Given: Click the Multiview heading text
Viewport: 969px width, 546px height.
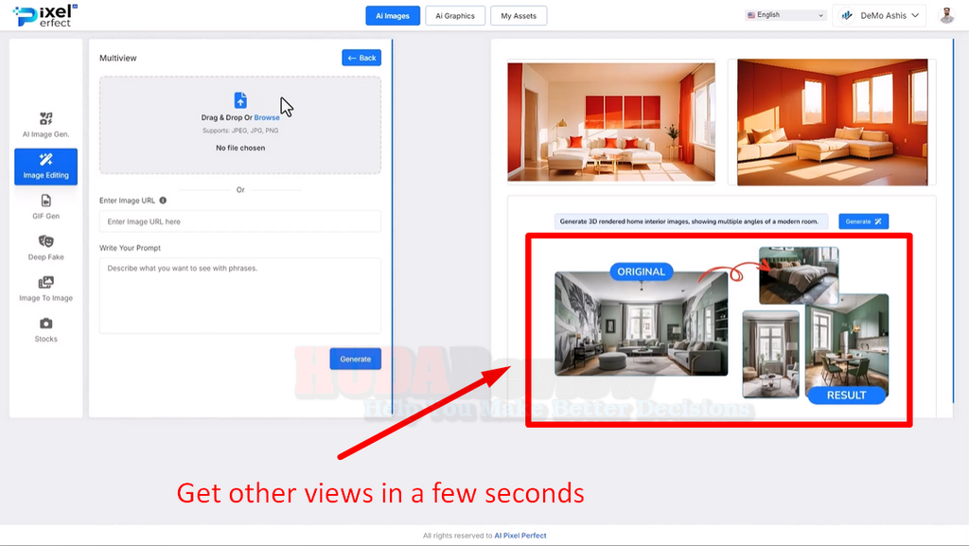Looking at the screenshot, I should (x=118, y=58).
